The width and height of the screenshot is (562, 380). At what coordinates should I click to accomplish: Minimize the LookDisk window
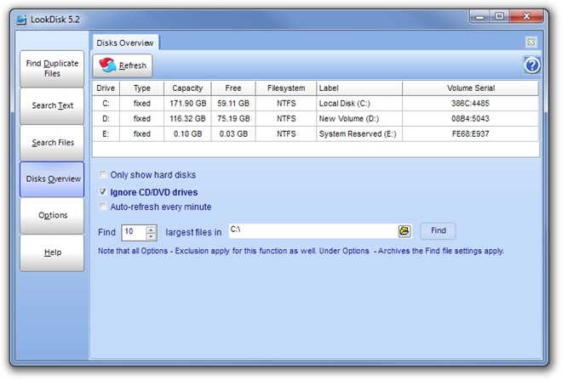click(x=480, y=16)
